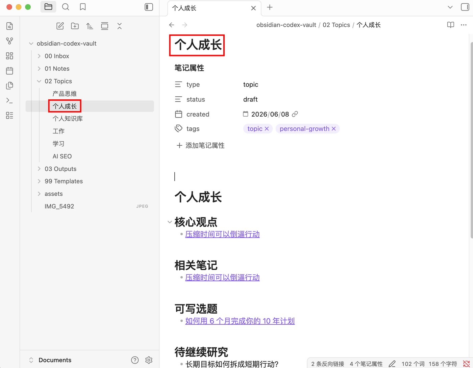The width and height of the screenshot is (473, 368).
Task: Open the quick switcher file icon
Action: (9, 26)
